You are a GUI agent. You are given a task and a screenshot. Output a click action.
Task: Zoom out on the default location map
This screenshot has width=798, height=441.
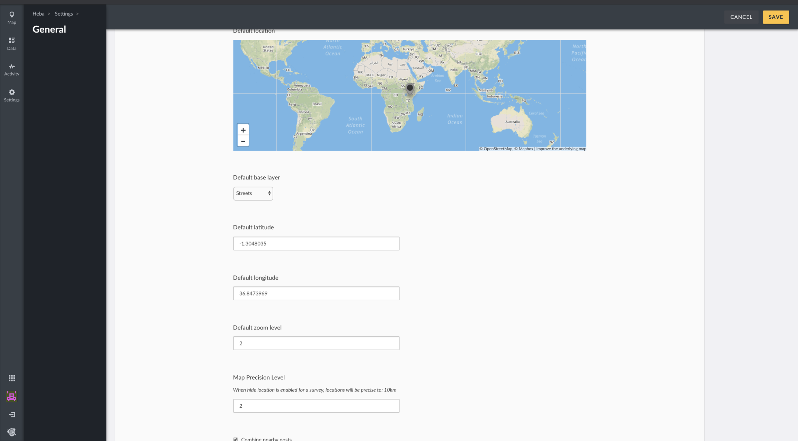[243, 141]
